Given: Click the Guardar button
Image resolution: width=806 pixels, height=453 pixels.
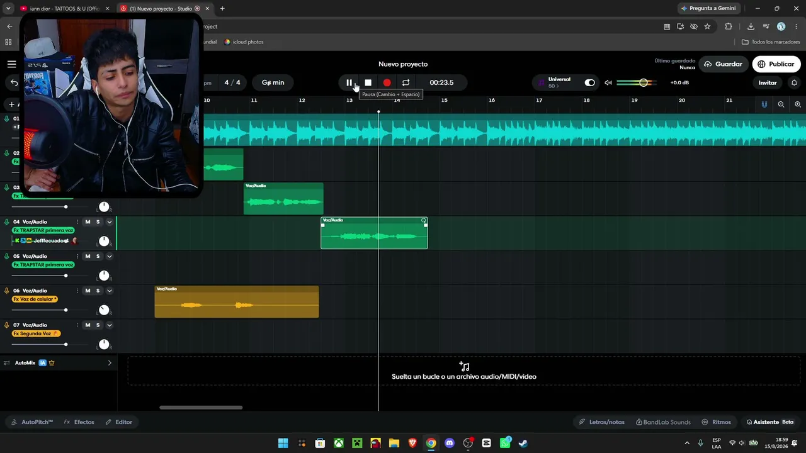Looking at the screenshot, I should tap(723, 64).
